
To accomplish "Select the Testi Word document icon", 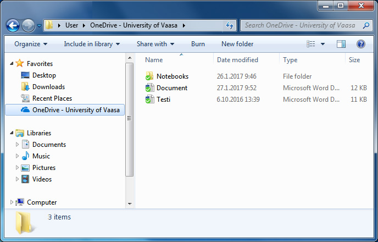I will [x=149, y=100].
